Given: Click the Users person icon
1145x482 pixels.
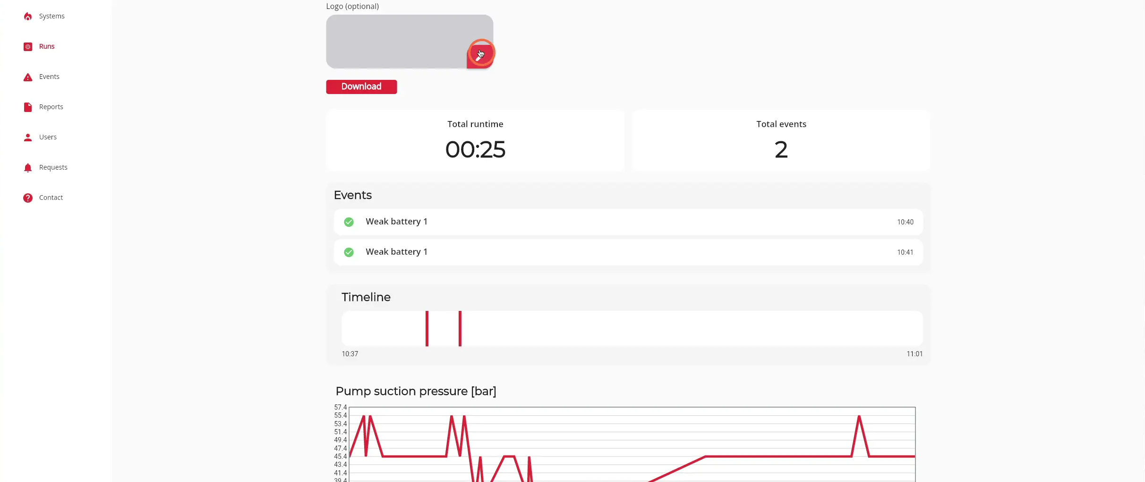Looking at the screenshot, I should (28, 138).
